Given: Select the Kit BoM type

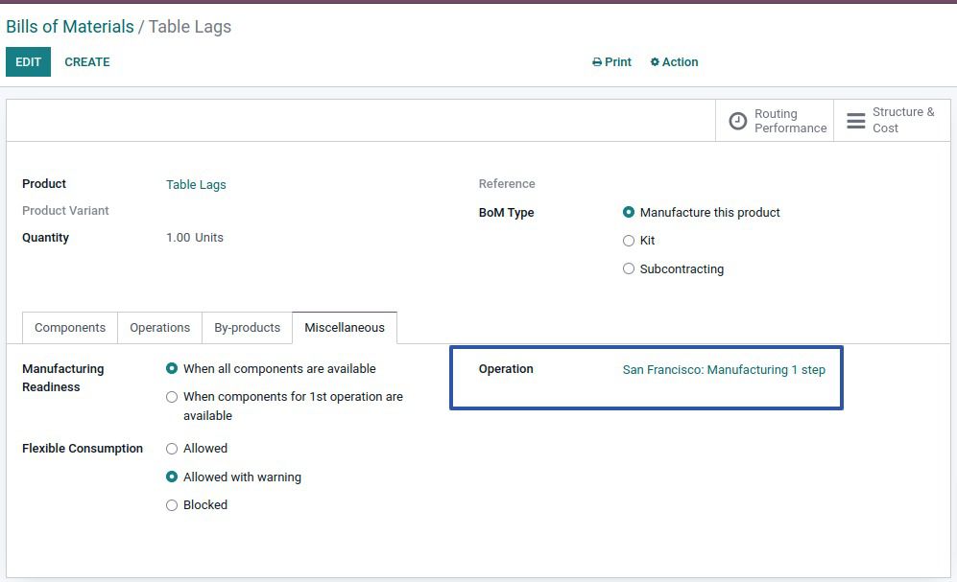Looking at the screenshot, I should point(629,241).
